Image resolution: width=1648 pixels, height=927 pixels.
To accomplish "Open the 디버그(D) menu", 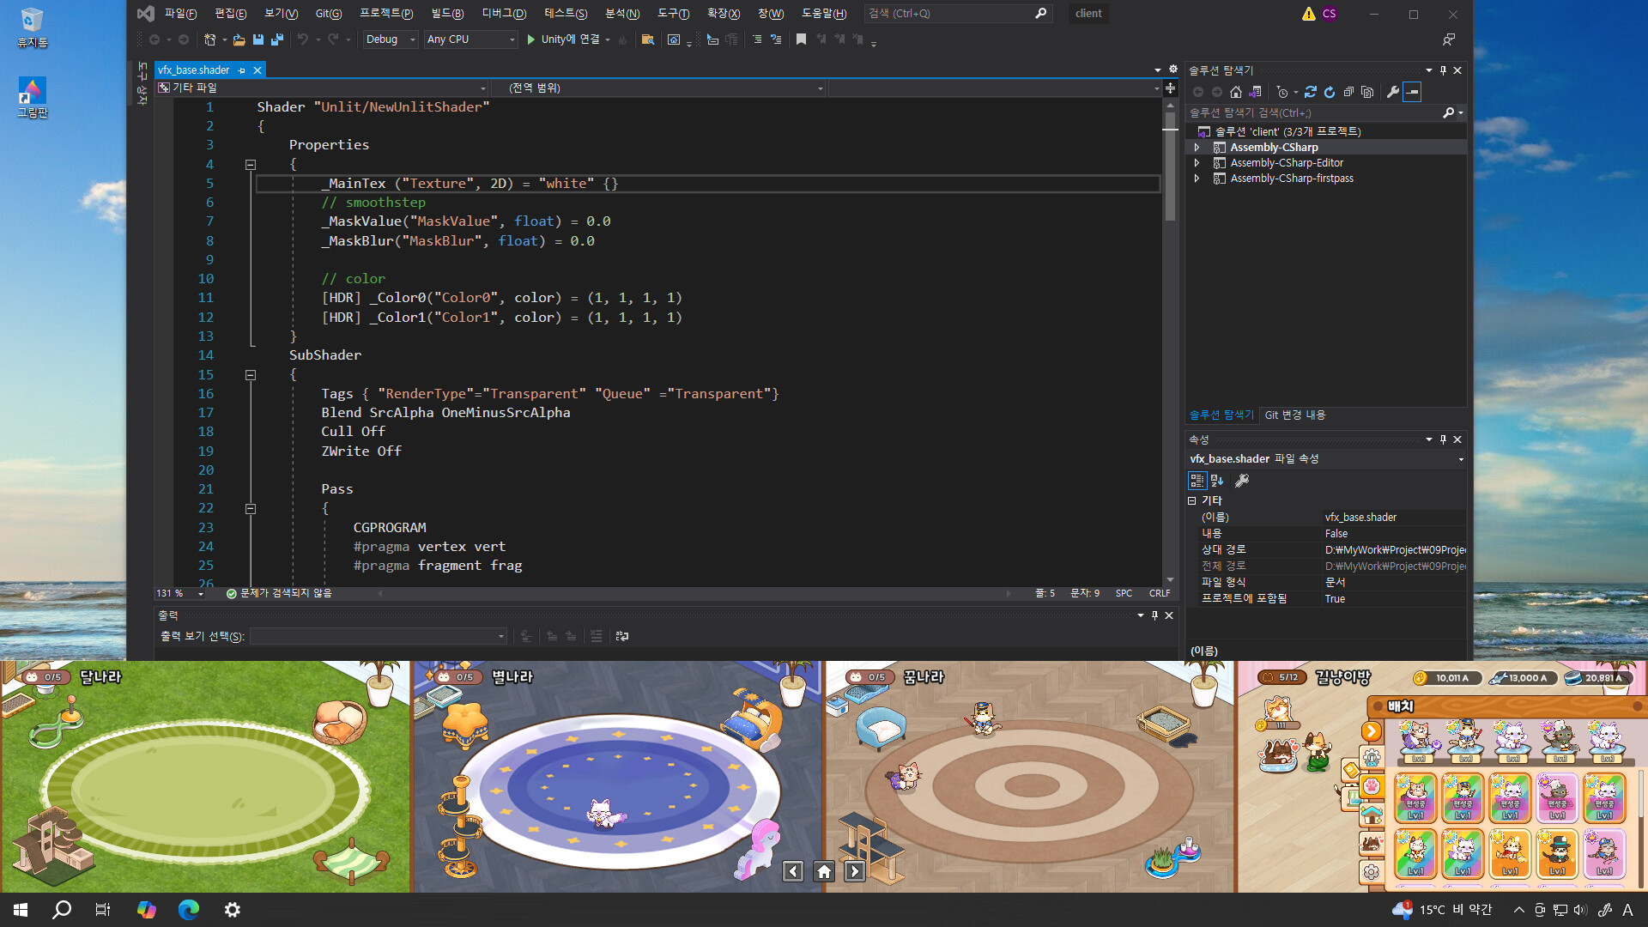I will [x=504, y=14].
